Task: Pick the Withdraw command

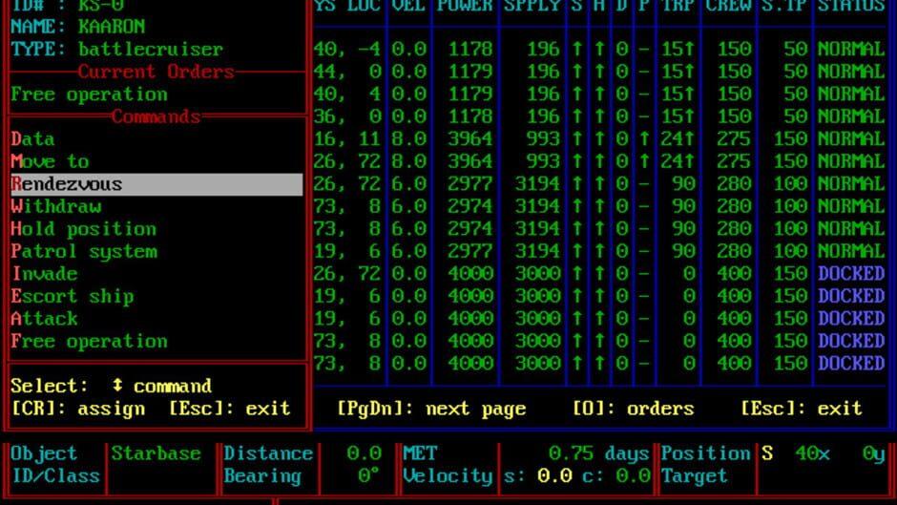Action: click(x=56, y=206)
